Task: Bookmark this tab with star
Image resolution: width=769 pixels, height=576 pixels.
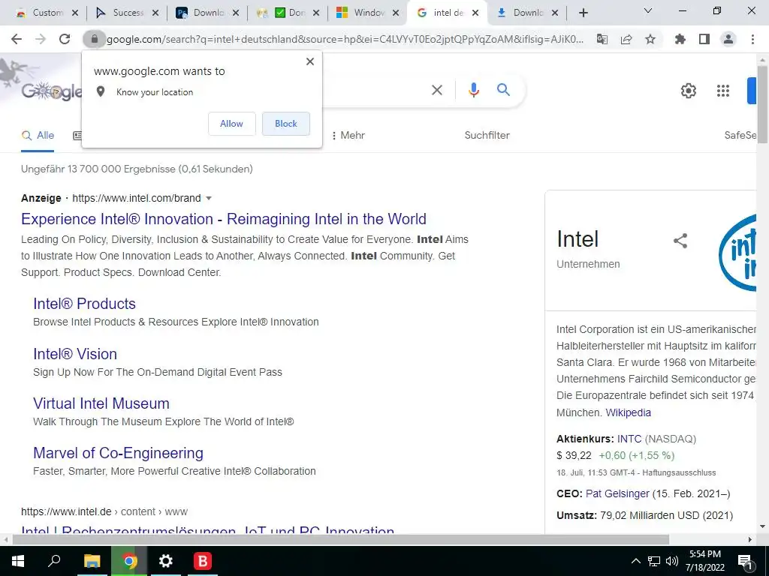Action: coord(650,39)
